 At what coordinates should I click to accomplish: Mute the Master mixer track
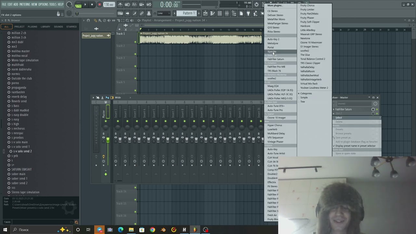106,121
